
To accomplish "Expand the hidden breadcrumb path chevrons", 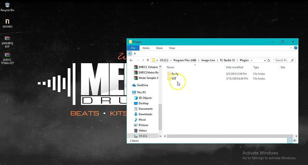I will [x=157, y=60].
